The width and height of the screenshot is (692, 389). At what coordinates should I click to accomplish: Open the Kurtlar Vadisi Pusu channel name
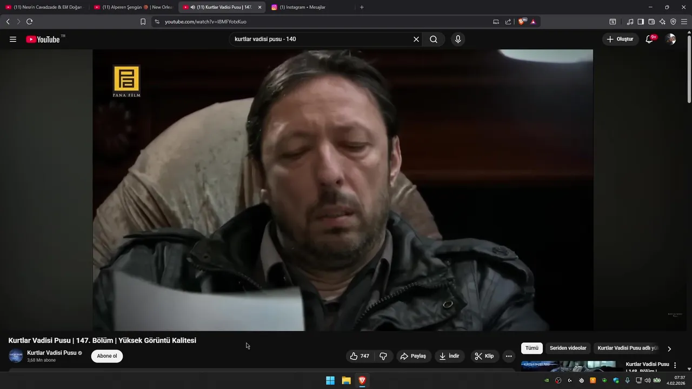coord(52,353)
